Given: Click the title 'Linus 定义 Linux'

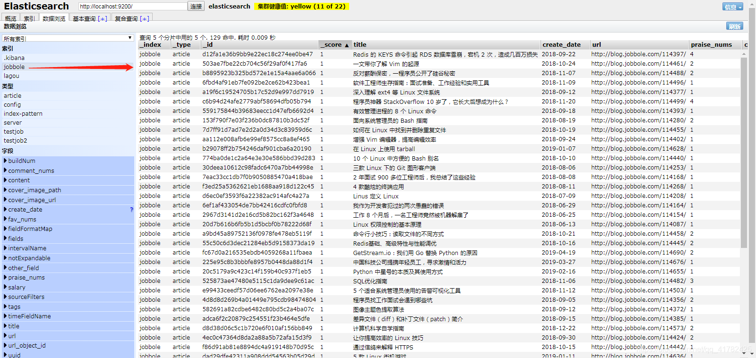Looking at the screenshot, I should point(376,196).
